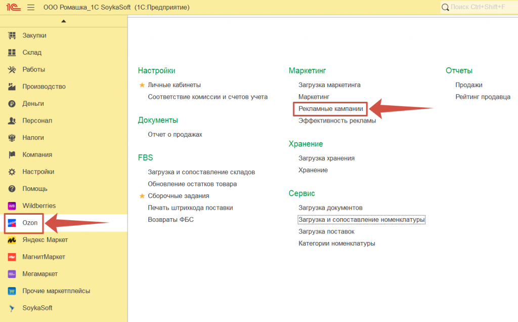Viewport: 518px width, 322px height.
Task: Toggle favorite star beside Сборочные задания
Action: click(142, 196)
